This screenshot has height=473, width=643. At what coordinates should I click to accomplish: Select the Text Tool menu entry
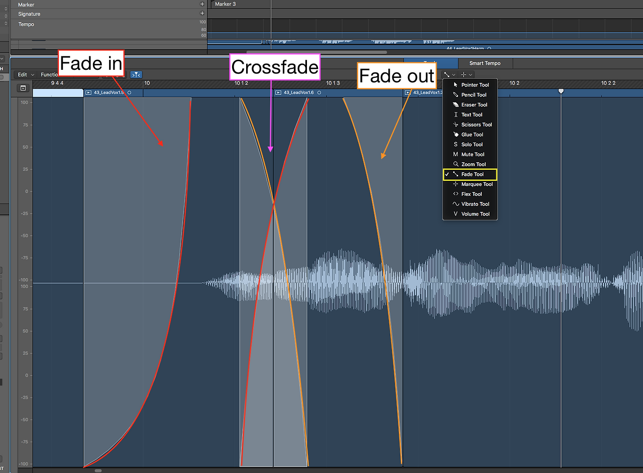click(x=470, y=115)
